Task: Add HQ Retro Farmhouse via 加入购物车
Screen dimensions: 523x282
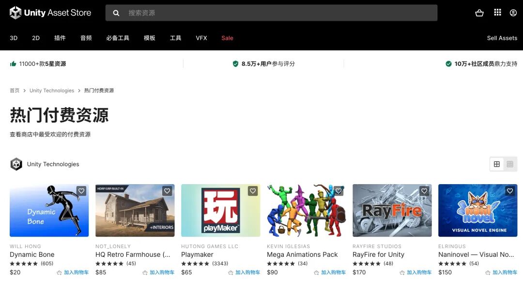Action: tap(162, 273)
